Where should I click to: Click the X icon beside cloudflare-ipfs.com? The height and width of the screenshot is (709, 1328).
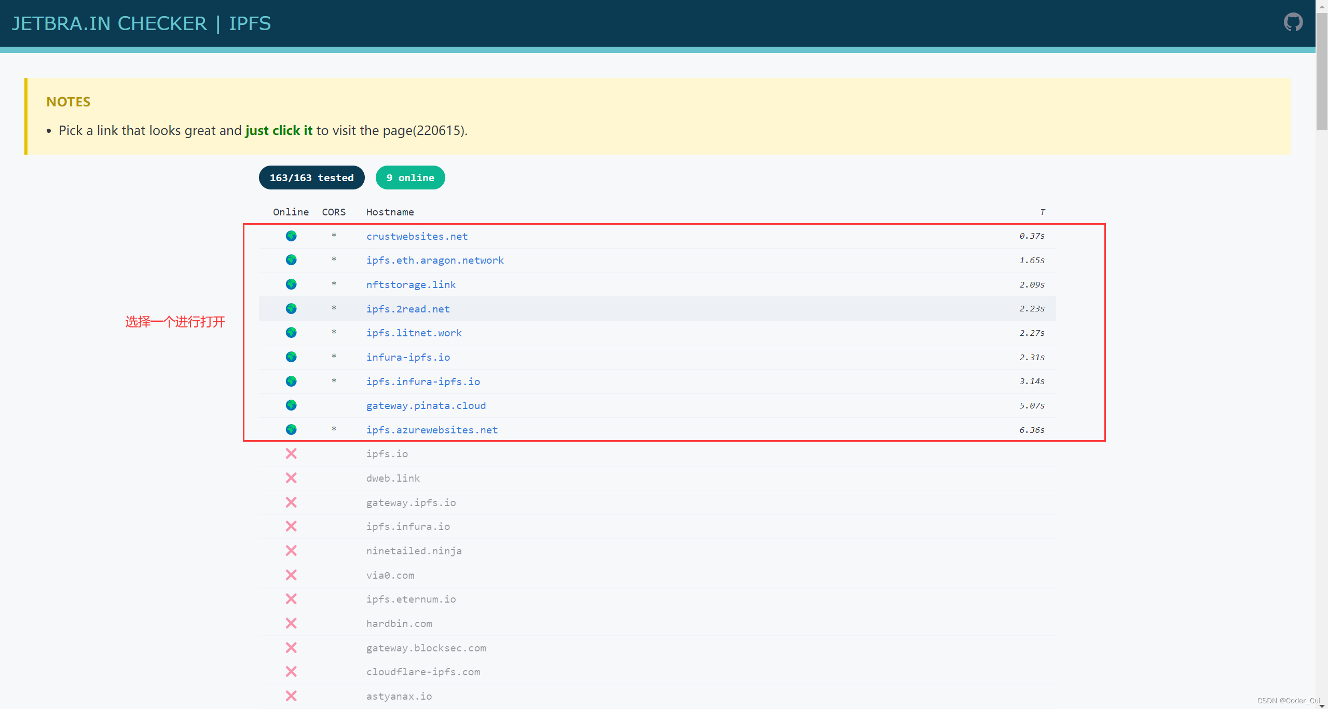point(291,672)
